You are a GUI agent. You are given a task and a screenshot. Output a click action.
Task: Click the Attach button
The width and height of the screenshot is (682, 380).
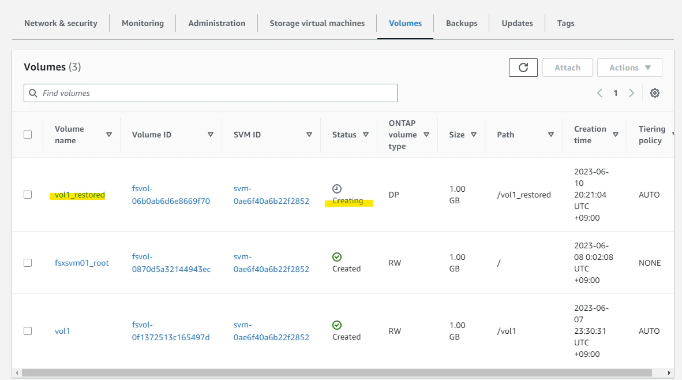click(x=567, y=68)
